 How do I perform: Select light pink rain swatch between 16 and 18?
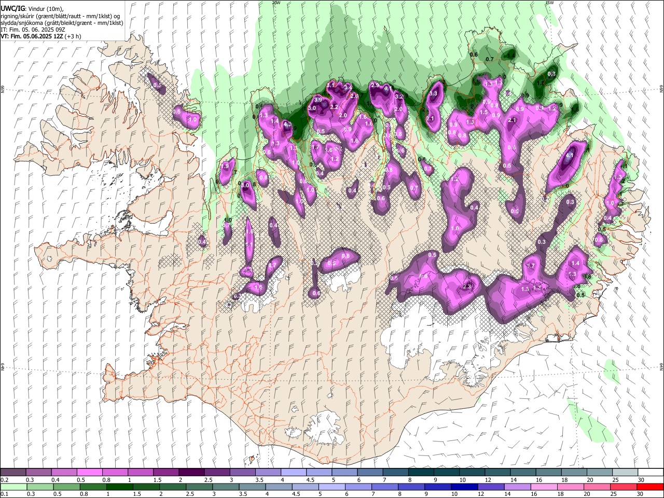(x=543, y=487)
